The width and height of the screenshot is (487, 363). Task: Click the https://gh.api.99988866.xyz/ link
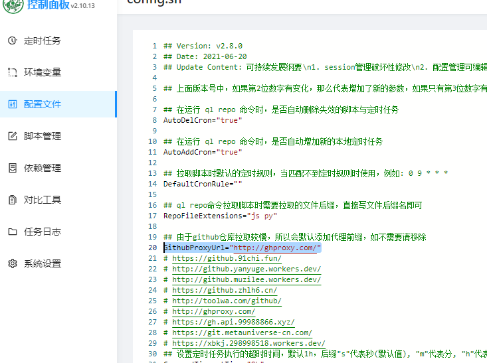233,322
